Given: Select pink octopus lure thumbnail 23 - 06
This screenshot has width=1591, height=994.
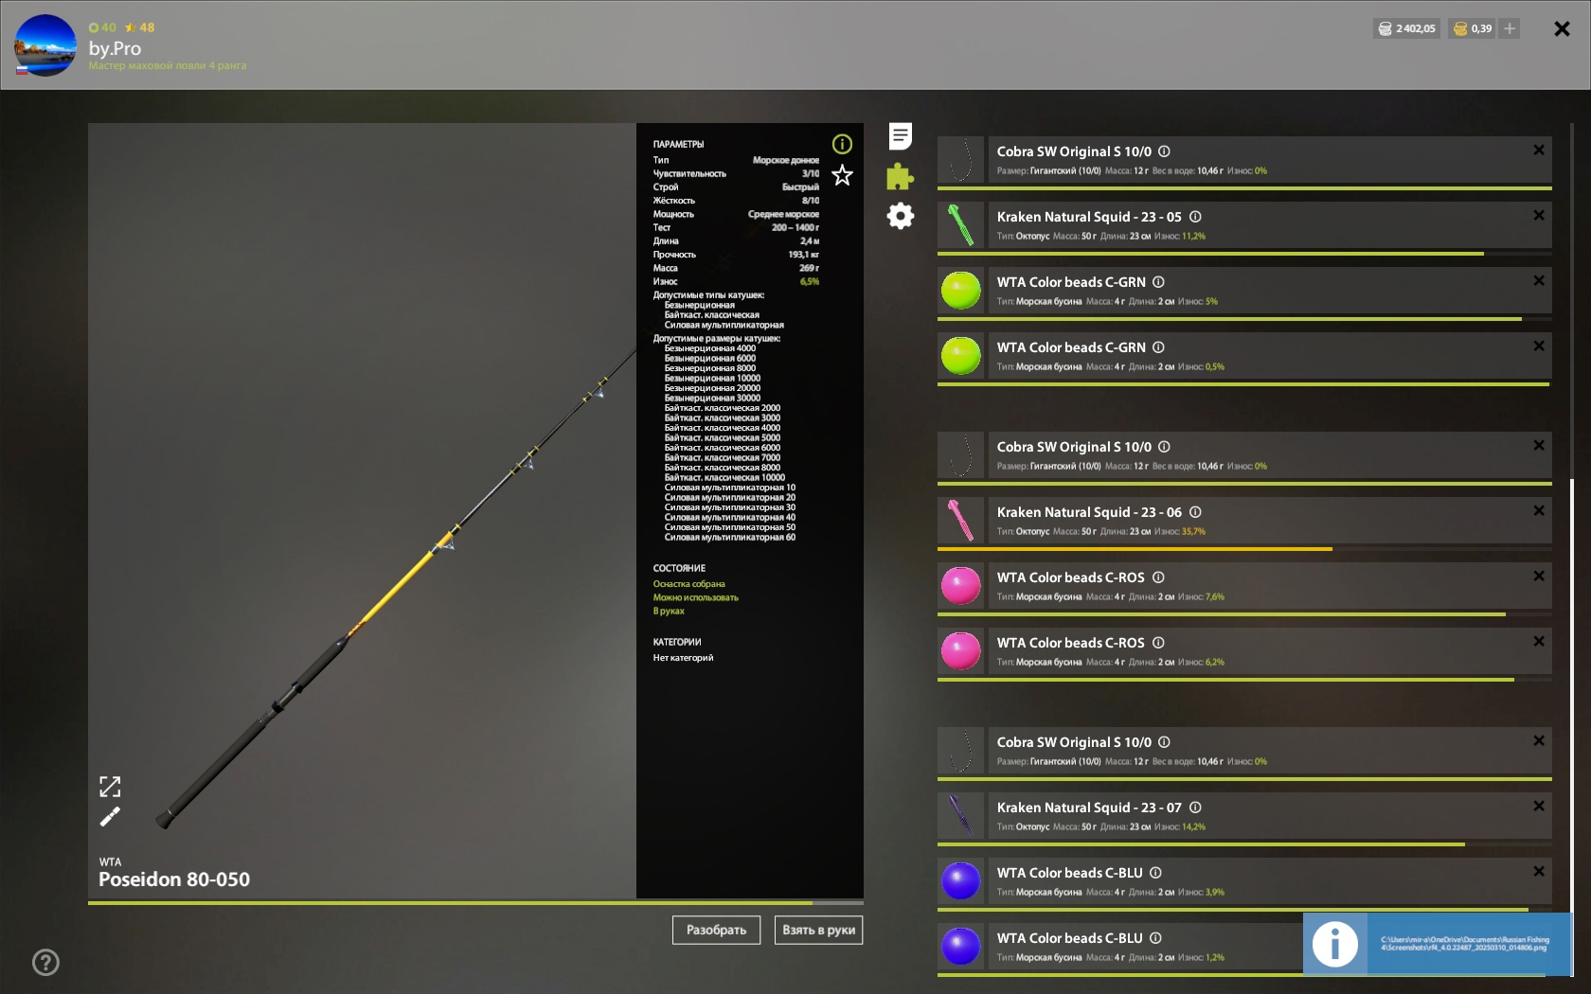Looking at the screenshot, I should coord(961,521).
